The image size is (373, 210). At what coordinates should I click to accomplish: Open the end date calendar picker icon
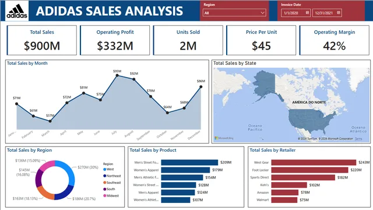339,13
